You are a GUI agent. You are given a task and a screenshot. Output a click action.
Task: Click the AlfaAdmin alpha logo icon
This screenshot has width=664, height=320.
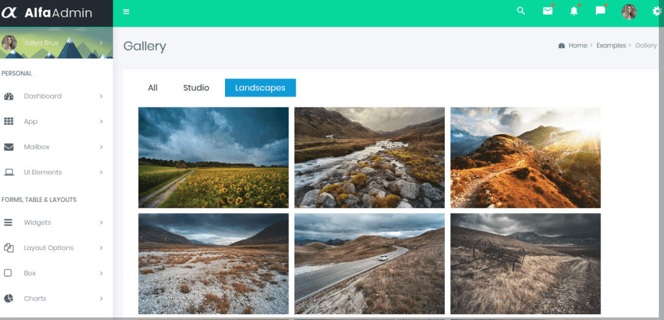pos(9,13)
